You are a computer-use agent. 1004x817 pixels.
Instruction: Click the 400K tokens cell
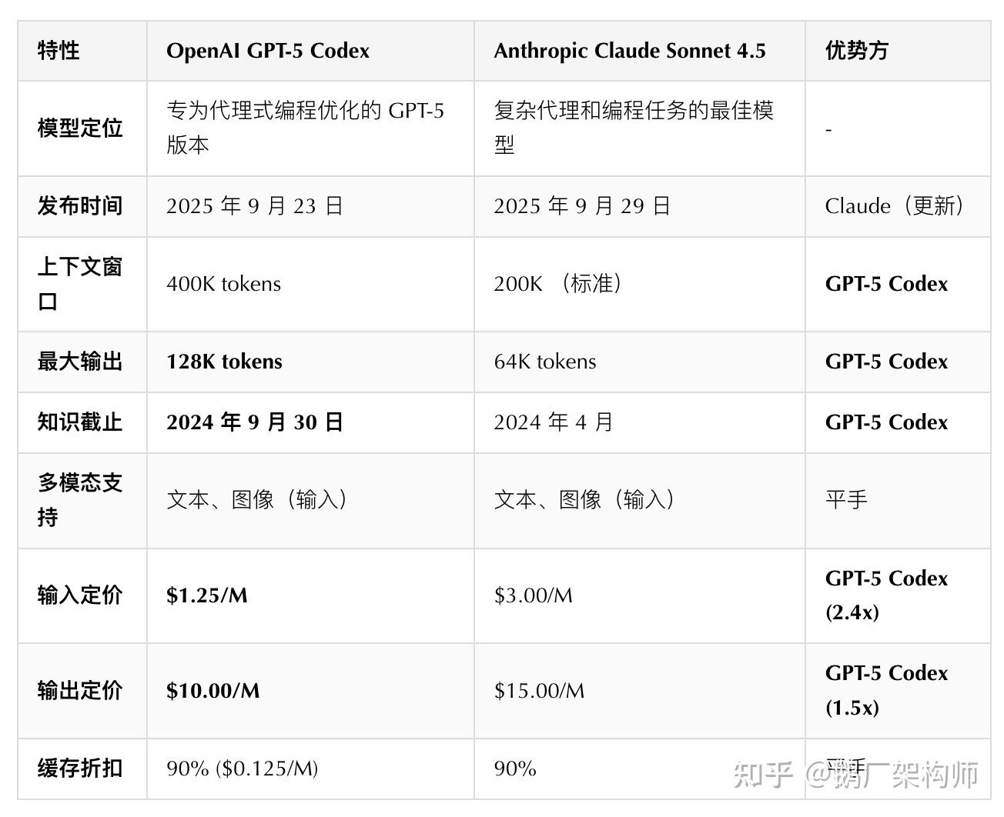(x=223, y=284)
